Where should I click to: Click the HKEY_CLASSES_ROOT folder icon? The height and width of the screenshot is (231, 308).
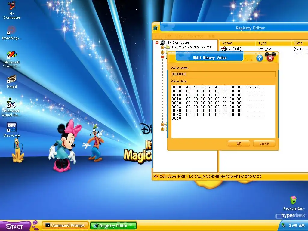click(x=168, y=47)
